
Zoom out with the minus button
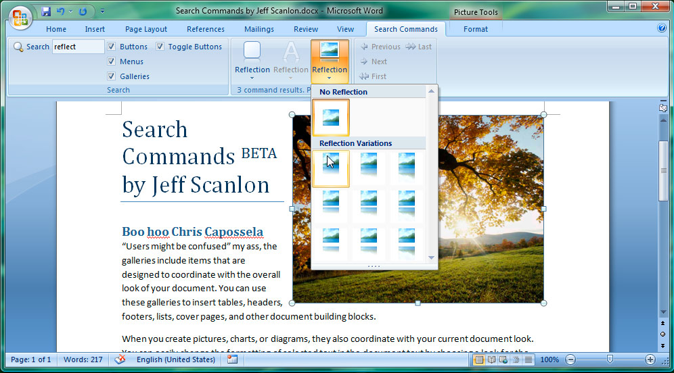coord(570,359)
